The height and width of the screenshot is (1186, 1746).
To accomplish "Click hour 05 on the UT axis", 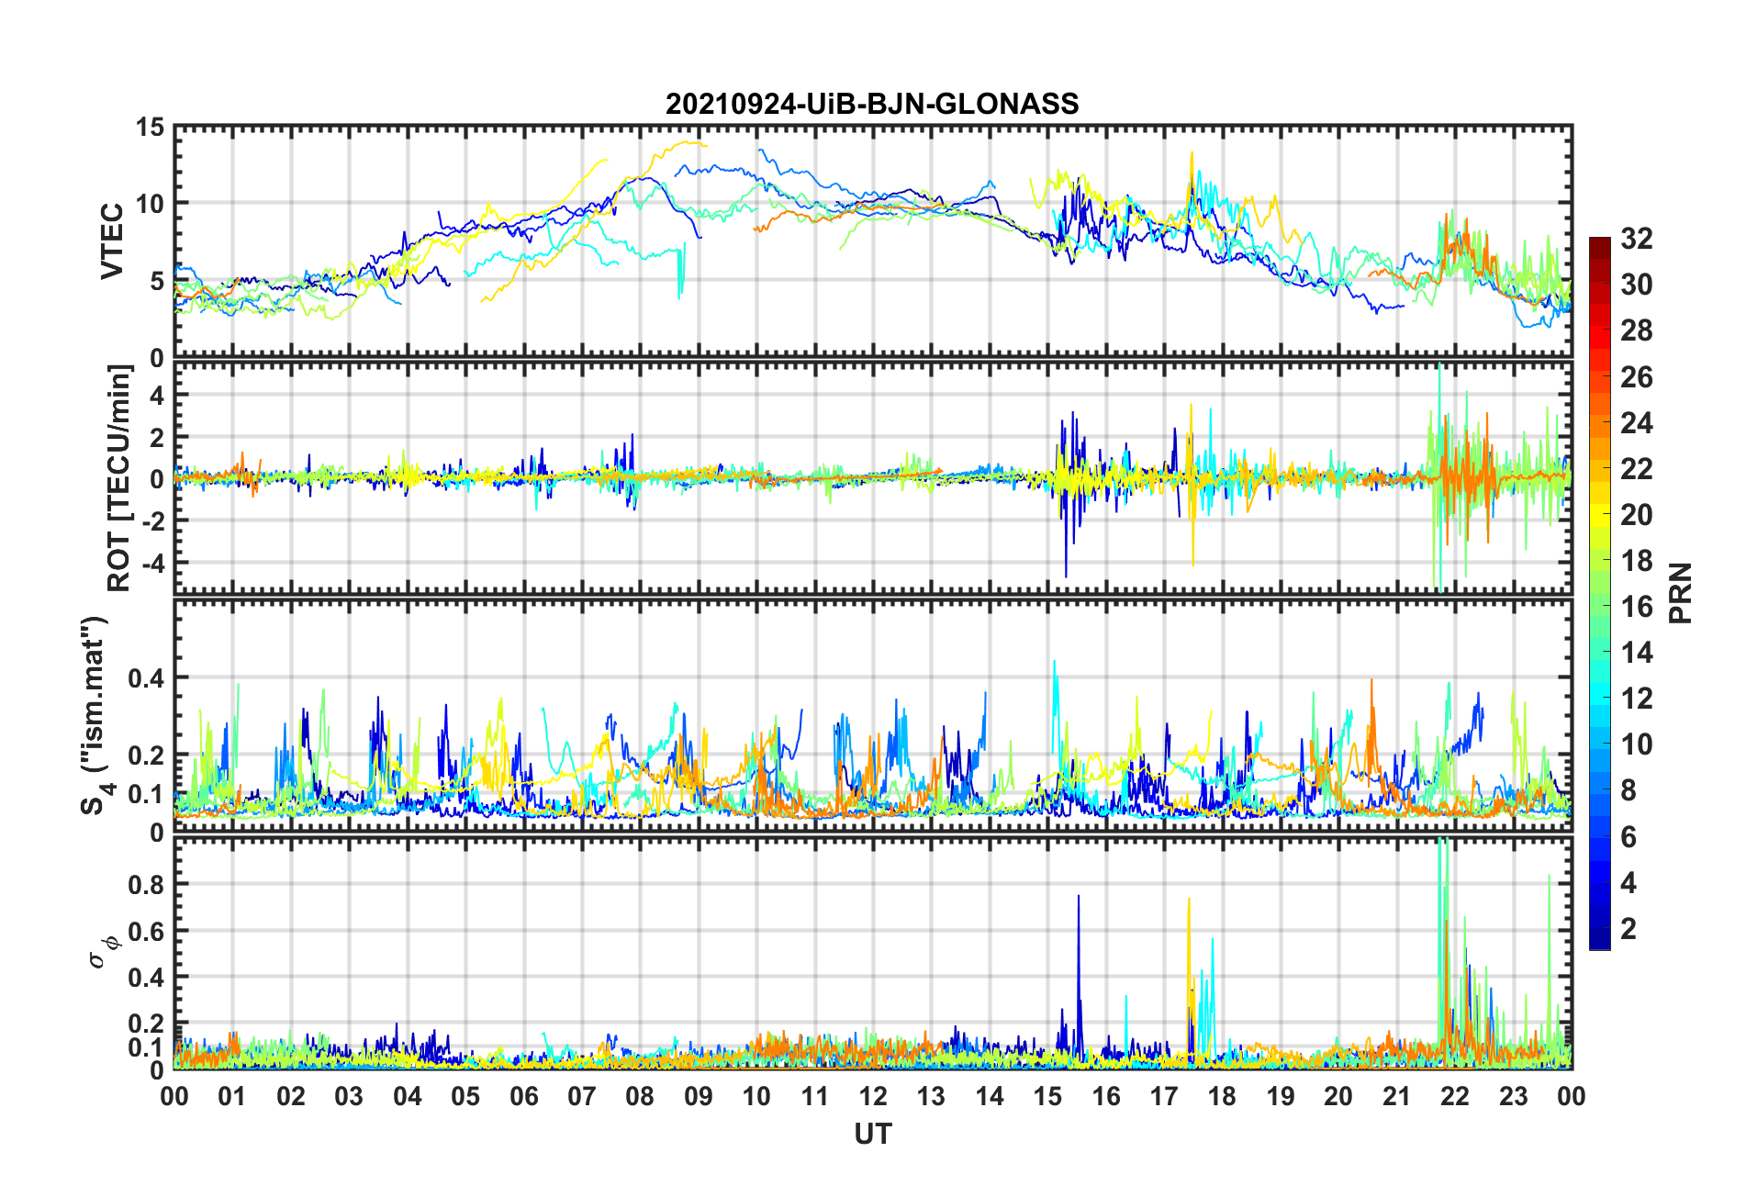I will tap(465, 1096).
